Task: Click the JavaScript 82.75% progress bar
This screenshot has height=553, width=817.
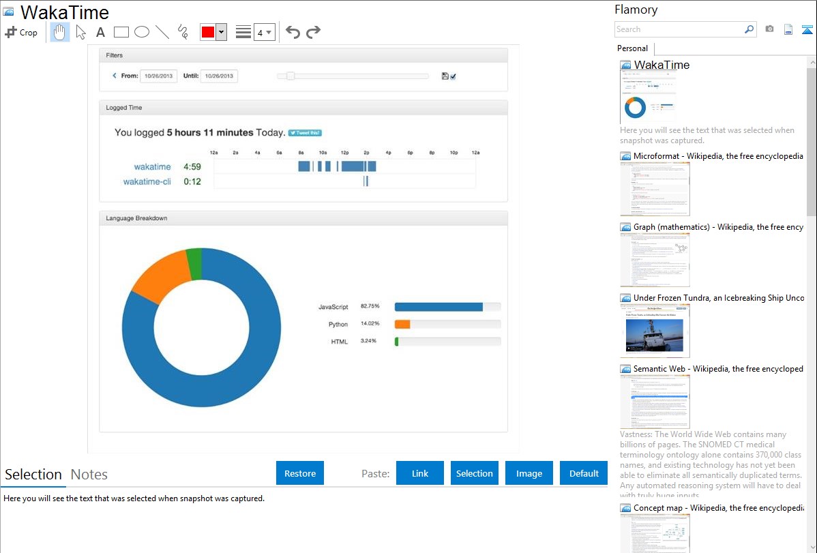Action: 447,307
